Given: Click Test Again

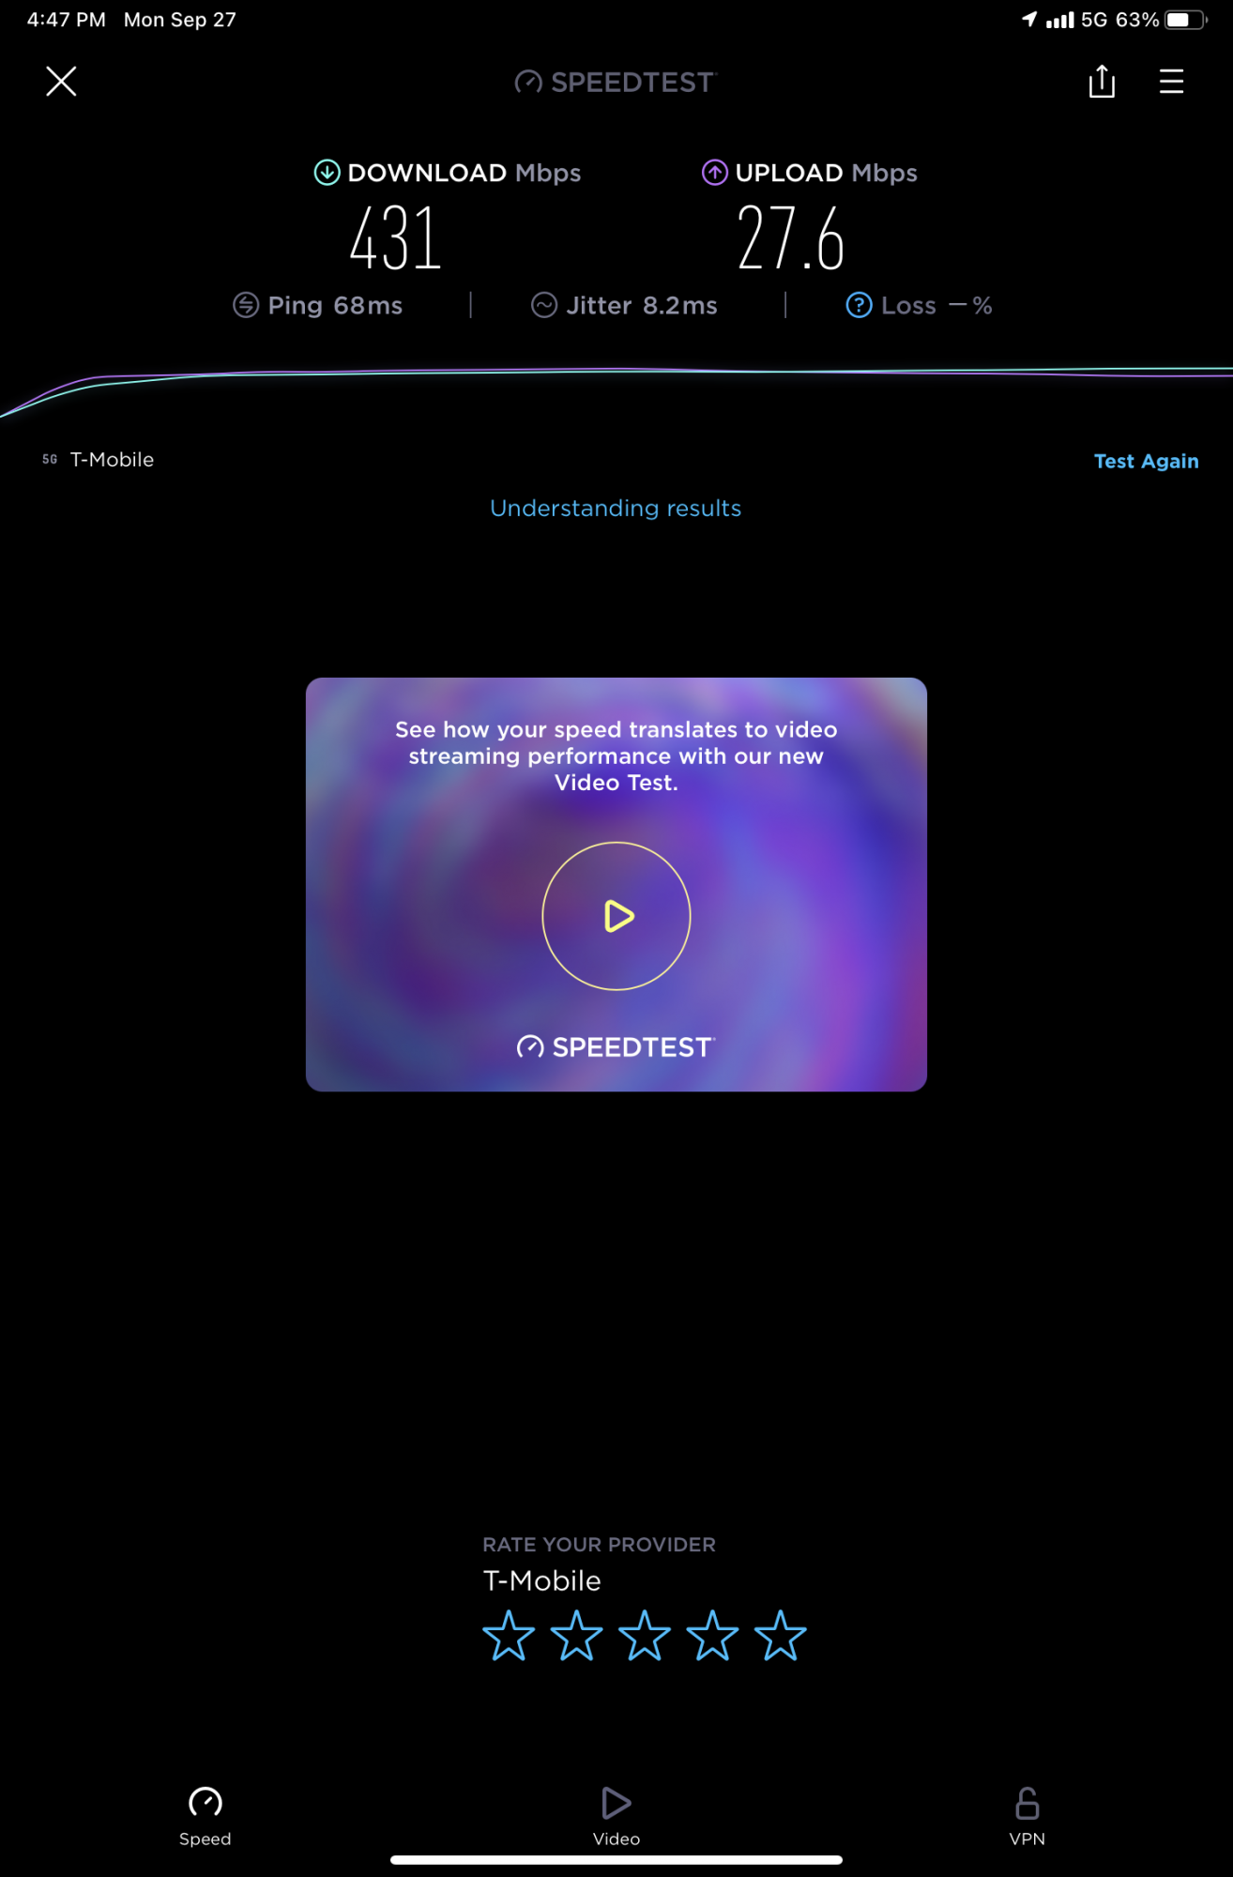Looking at the screenshot, I should coord(1146,461).
